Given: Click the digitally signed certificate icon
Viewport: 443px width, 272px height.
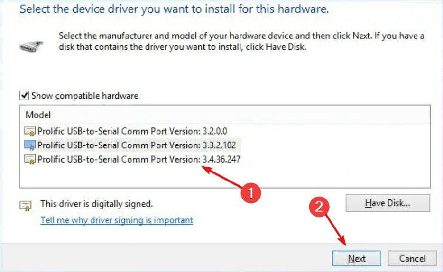Looking at the screenshot, I should pyautogui.click(x=24, y=205).
